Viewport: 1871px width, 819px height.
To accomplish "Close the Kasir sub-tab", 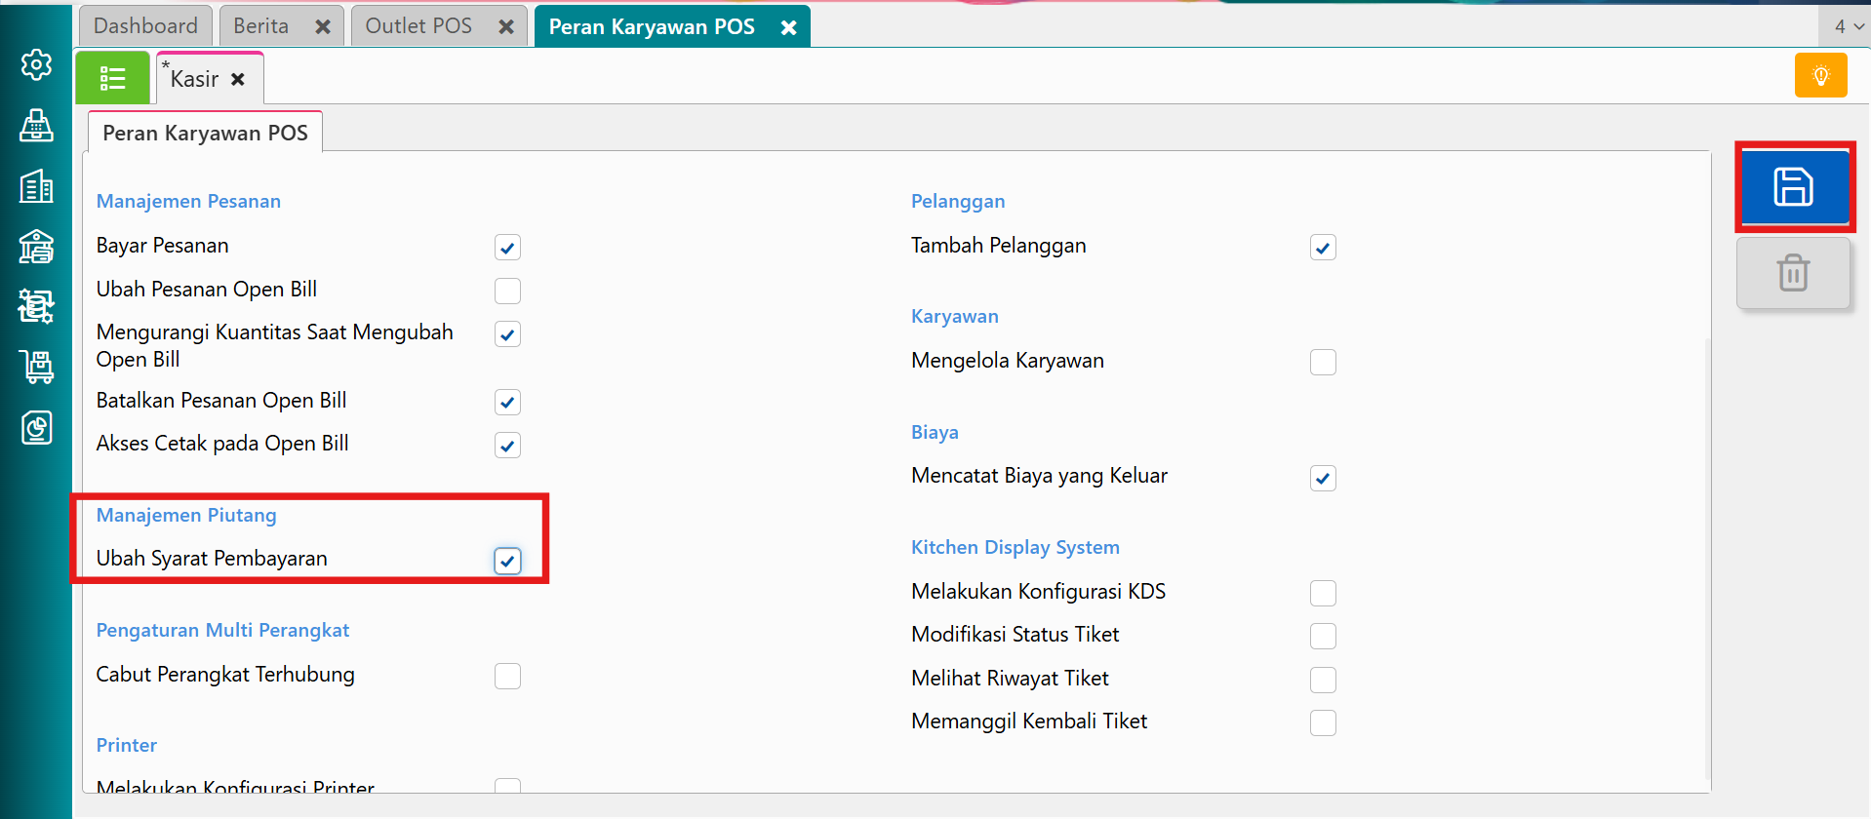I will pos(238,79).
